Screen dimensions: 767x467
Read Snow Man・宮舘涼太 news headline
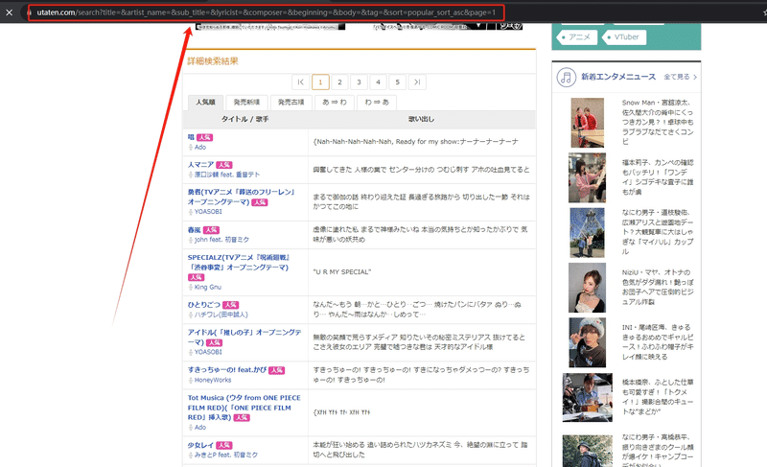pos(658,122)
